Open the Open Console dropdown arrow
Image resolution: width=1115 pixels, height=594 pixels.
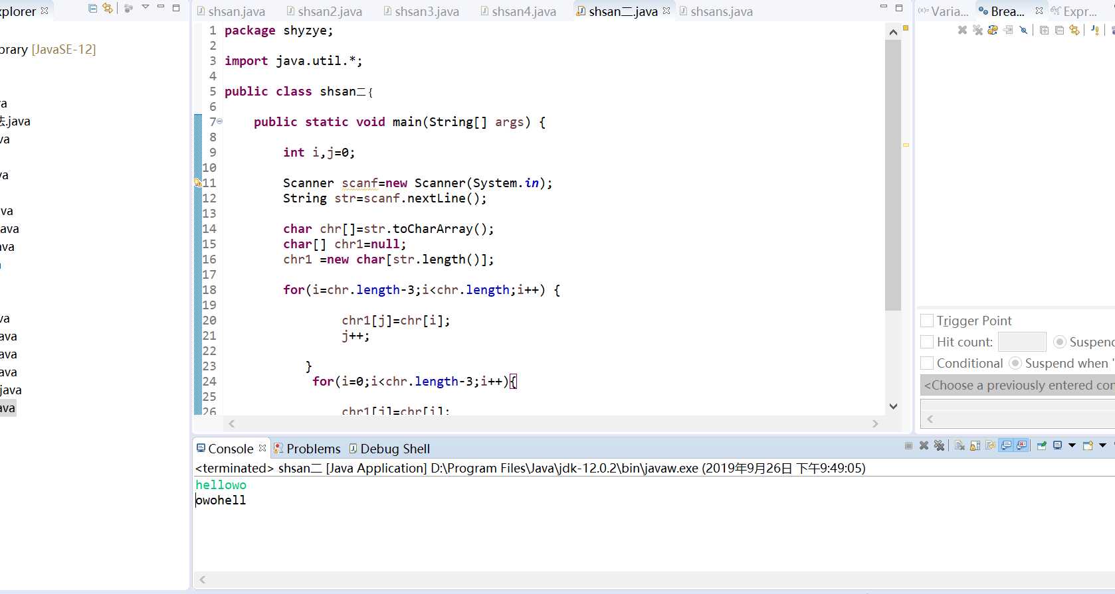coord(1102,445)
